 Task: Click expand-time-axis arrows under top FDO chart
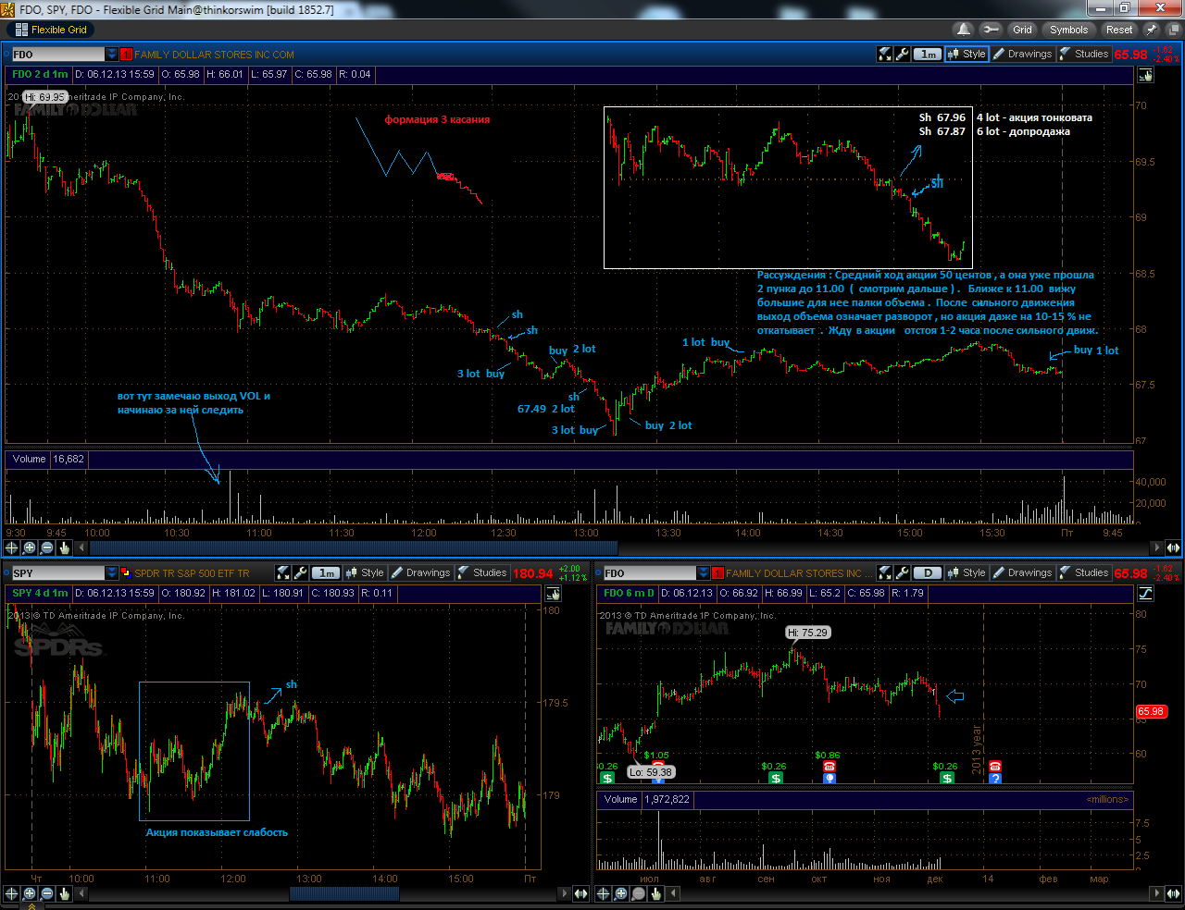tap(1173, 547)
